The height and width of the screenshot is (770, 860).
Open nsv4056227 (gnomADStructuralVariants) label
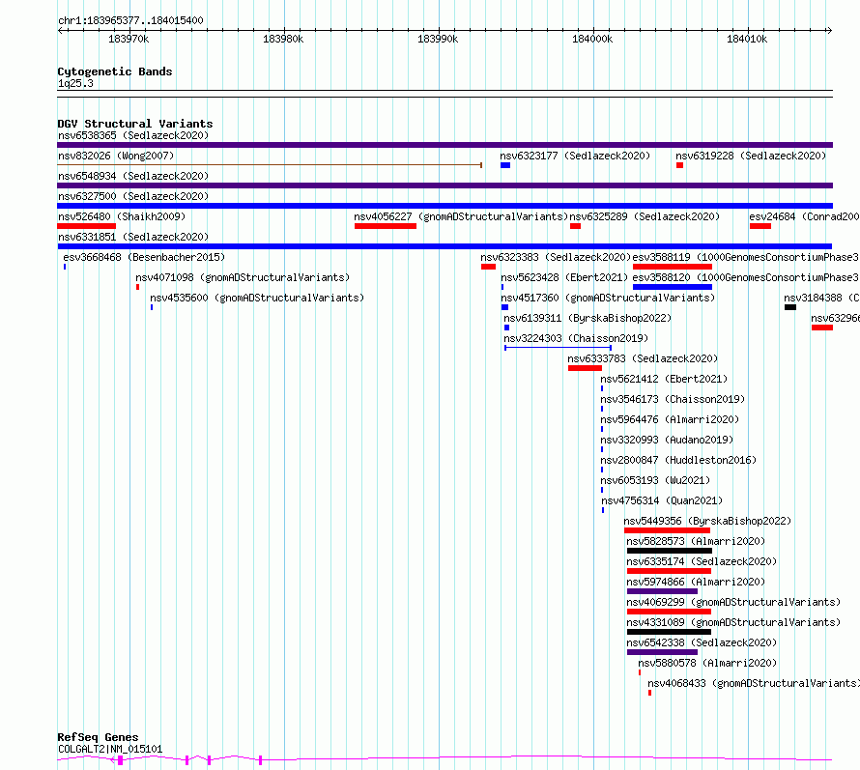click(461, 216)
